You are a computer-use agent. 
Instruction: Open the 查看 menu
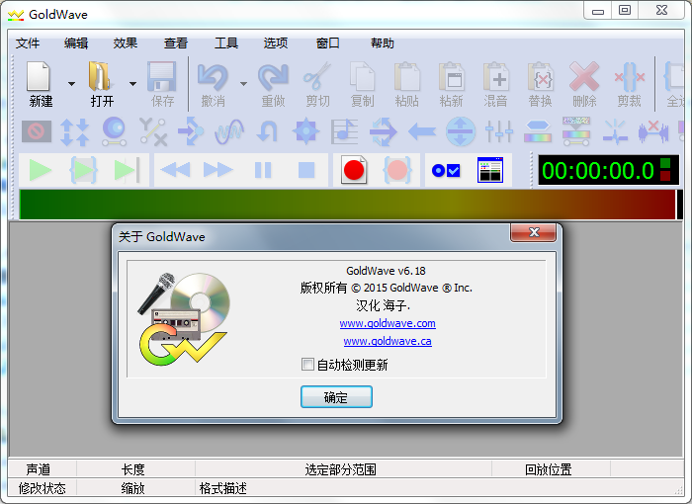tap(176, 43)
